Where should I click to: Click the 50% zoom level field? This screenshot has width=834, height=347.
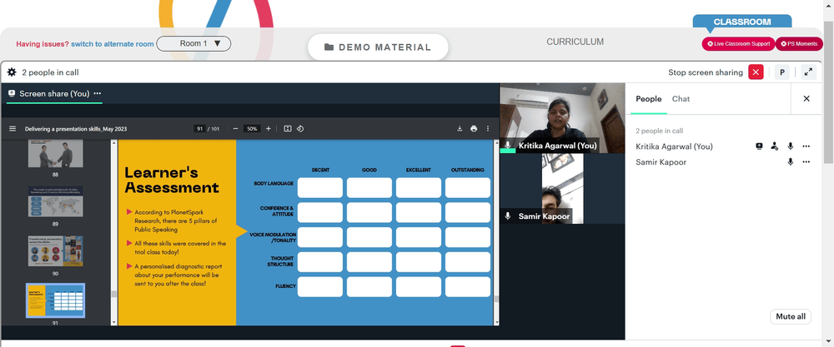pos(252,128)
